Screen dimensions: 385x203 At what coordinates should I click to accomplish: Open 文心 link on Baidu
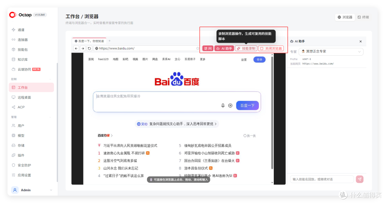coord(177,59)
